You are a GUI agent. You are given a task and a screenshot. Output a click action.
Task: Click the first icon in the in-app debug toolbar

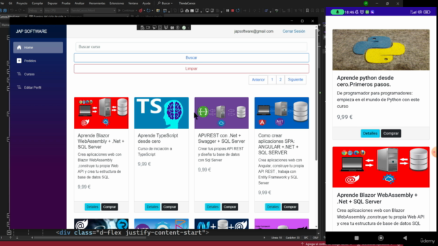[142, 27]
